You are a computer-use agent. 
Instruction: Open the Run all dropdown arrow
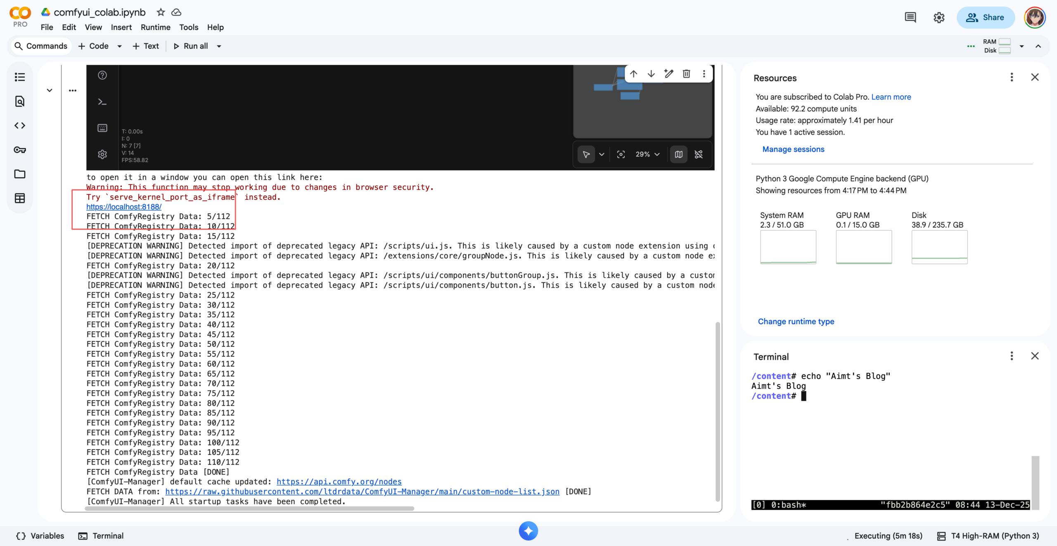coord(219,46)
